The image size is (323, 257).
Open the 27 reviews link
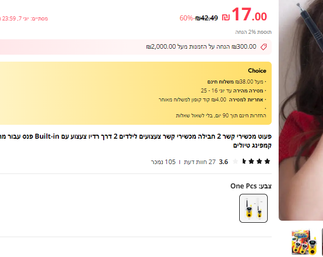pos(199,162)
